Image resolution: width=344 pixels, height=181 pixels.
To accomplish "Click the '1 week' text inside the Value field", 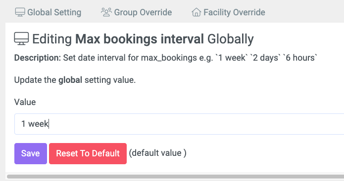I will (x=35, y=124).
